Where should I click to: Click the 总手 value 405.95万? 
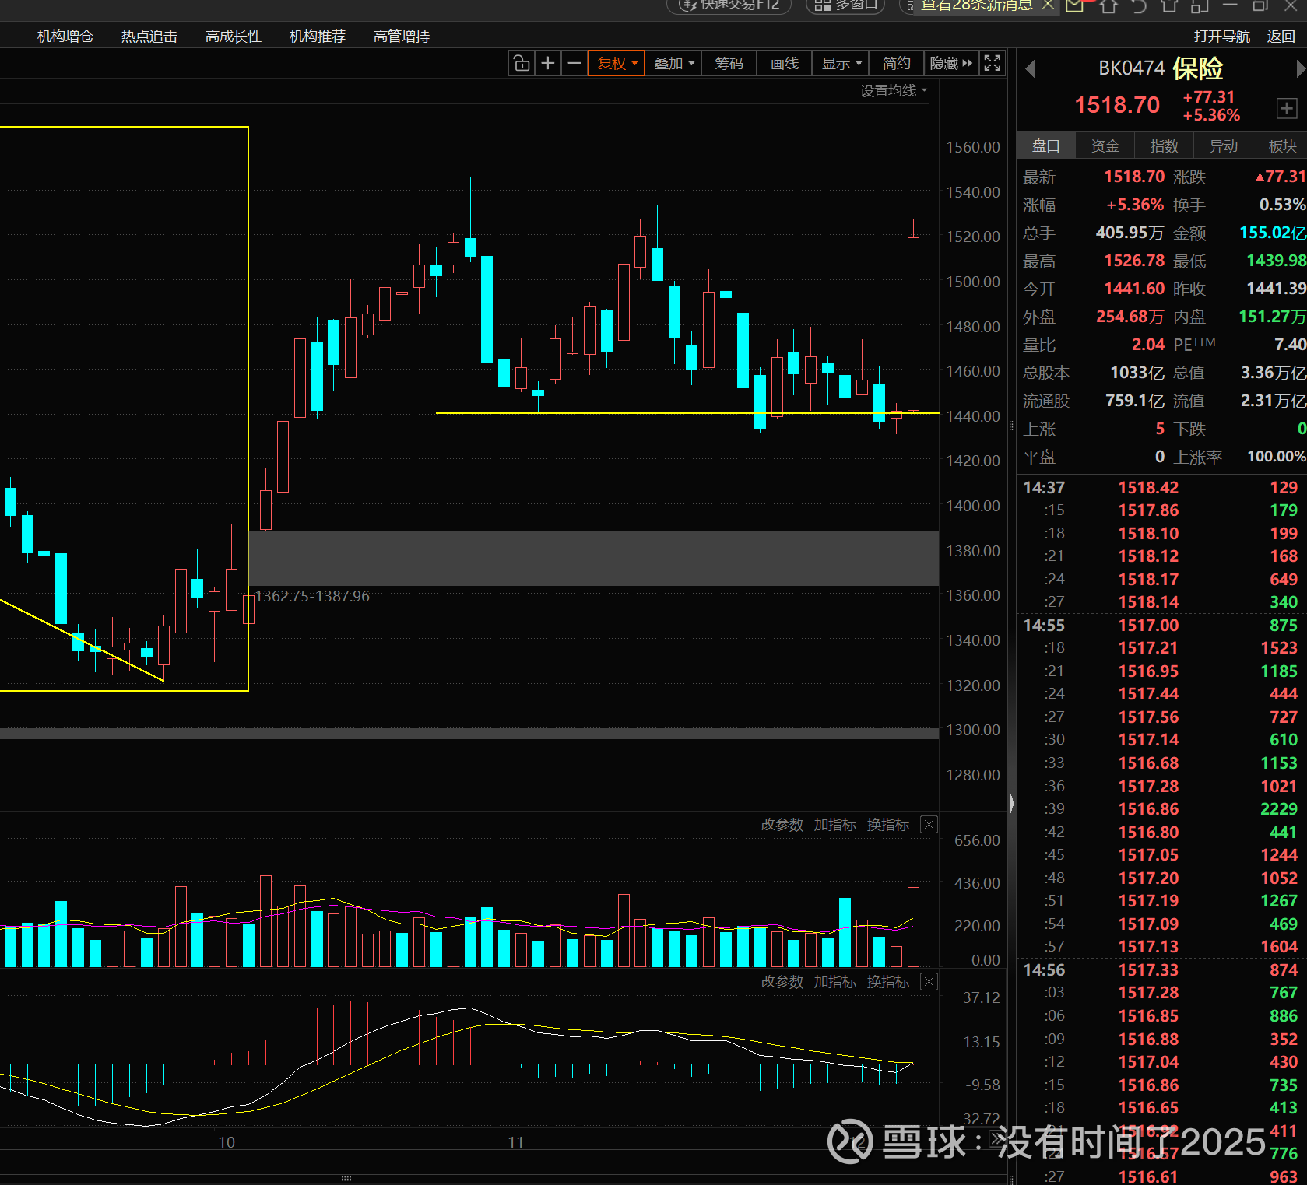1130,233
